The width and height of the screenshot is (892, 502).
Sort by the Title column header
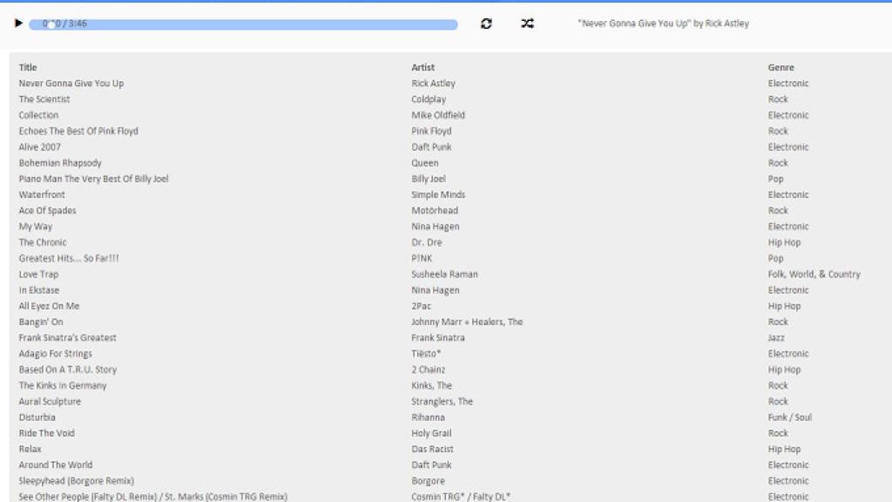point(28,67)
